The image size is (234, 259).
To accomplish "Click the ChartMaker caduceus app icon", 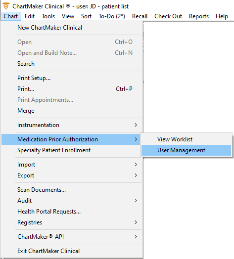I will (6, 6).
